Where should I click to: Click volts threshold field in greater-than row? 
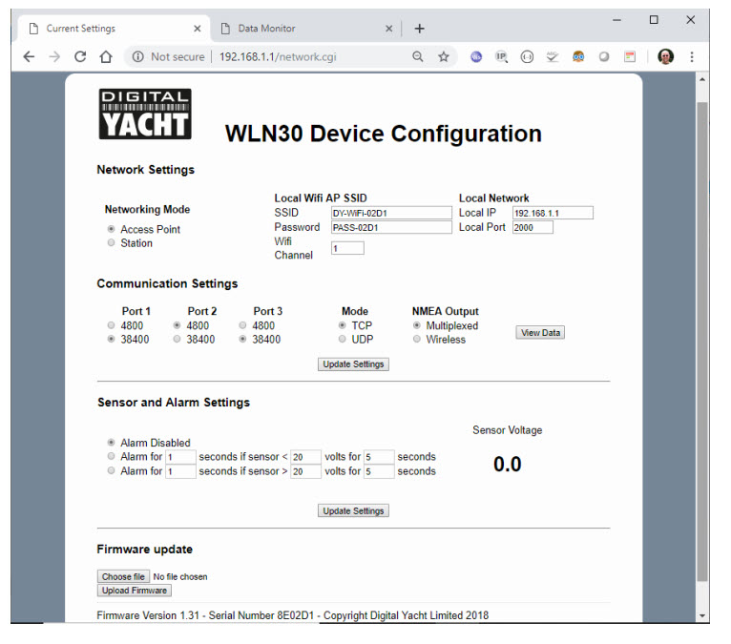[x=305, y=471]
